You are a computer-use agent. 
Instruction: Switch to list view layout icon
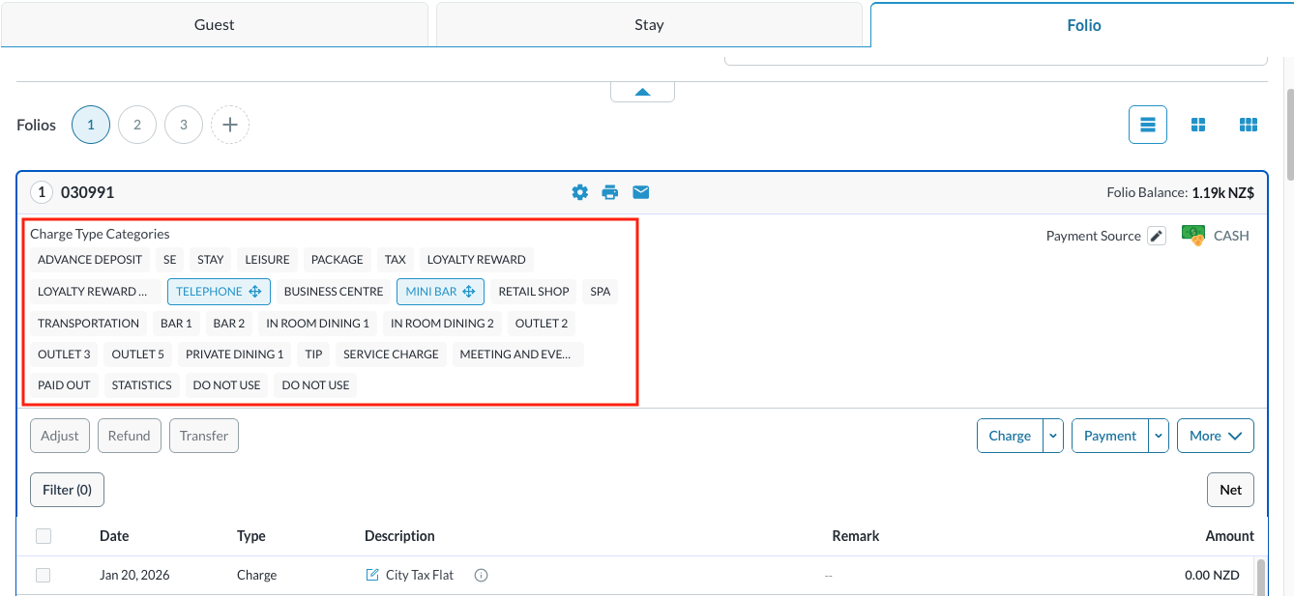point(1148,125)
